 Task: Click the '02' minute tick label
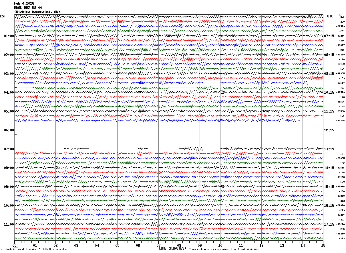click(x=55, y=245)
